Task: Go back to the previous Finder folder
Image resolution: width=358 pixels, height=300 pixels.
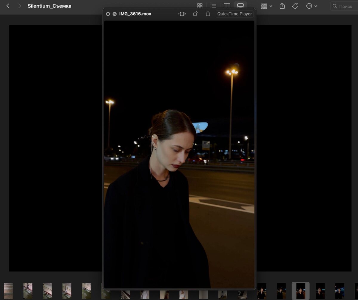Action: coord(8,6)
